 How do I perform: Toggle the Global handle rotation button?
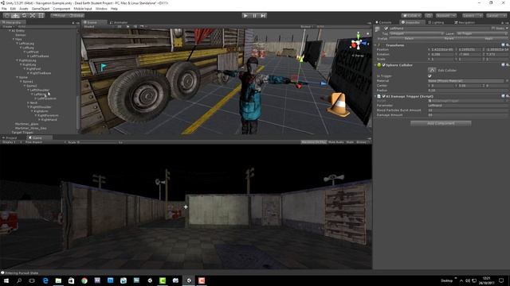point(76,15)
